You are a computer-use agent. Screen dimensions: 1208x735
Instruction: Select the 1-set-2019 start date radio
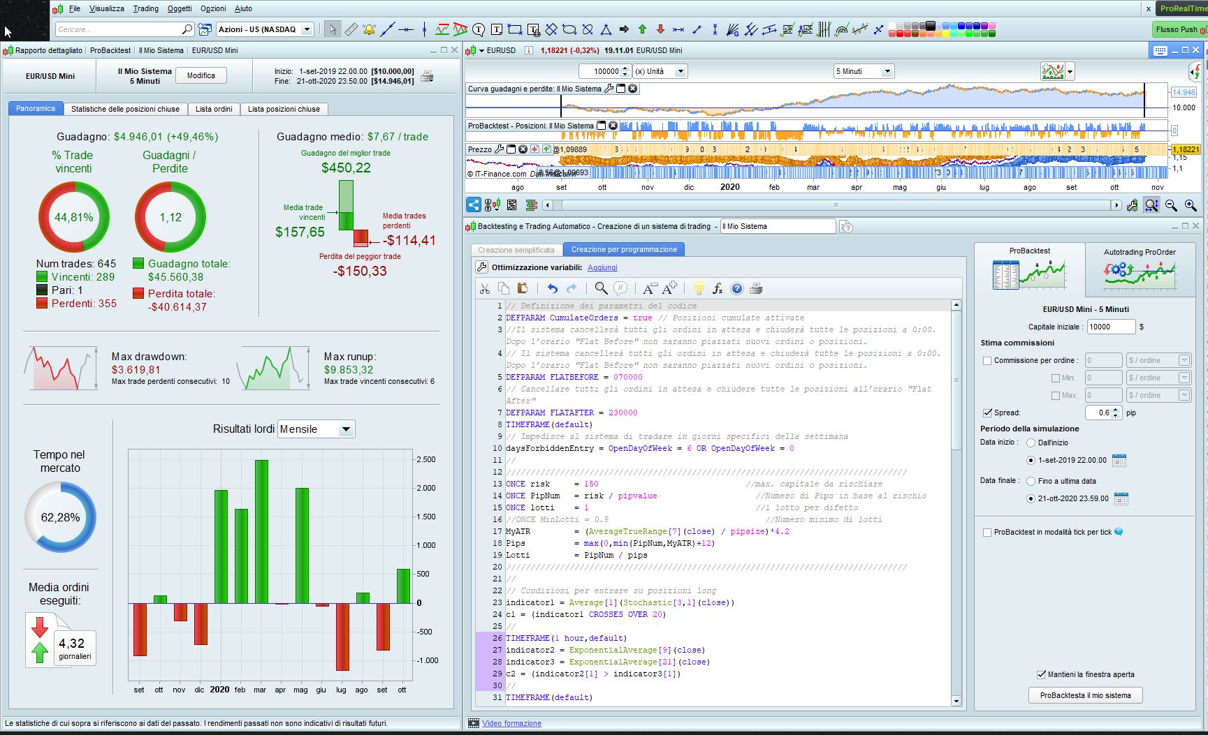(x=1031, y=460)
